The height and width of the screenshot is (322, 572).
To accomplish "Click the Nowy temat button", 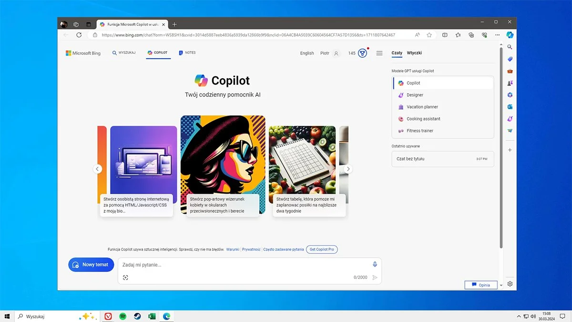I will pos(91,265).
